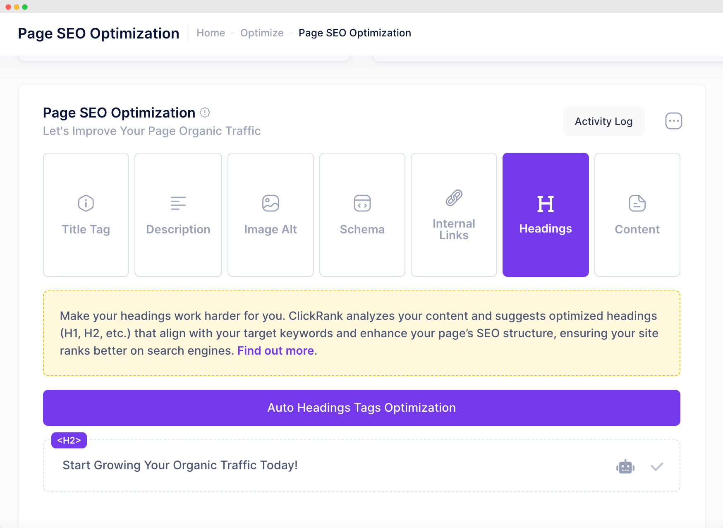Switch to the Content tab
723x528 pixels.
pos(637,215)
